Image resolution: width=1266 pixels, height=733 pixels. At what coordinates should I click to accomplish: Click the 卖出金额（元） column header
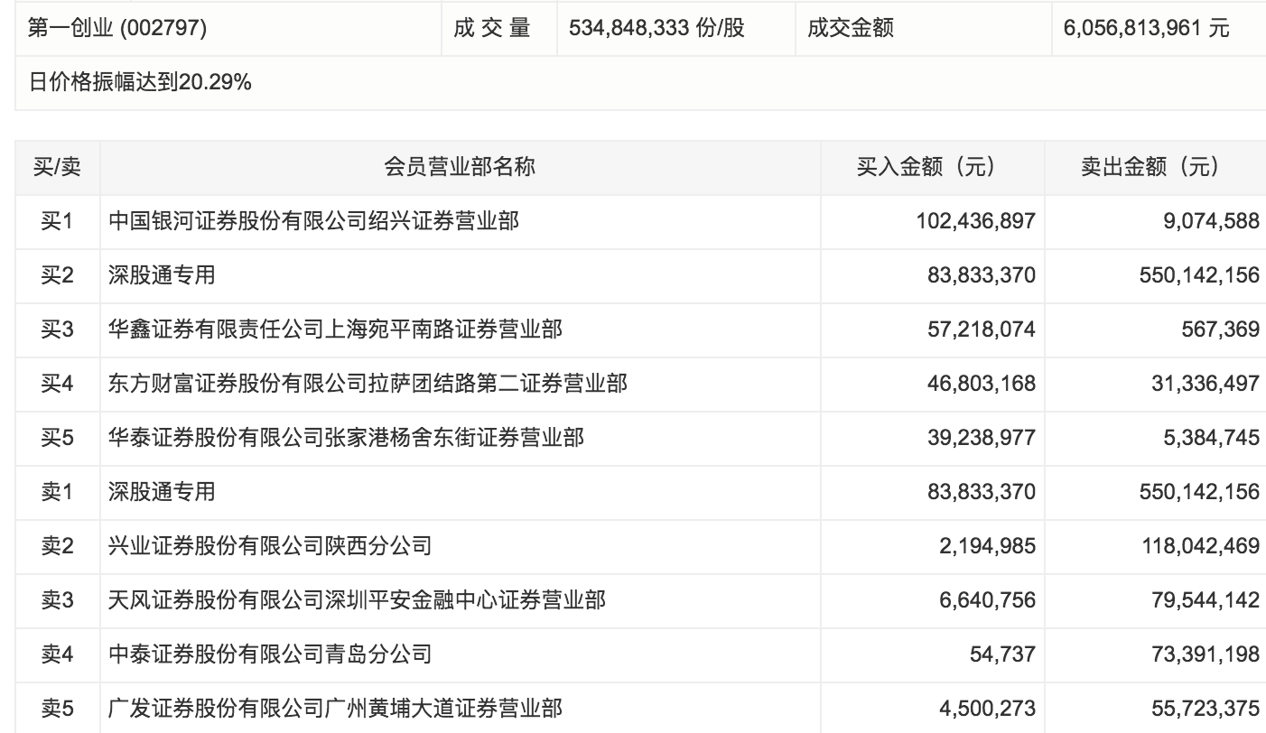[1156, 167]
